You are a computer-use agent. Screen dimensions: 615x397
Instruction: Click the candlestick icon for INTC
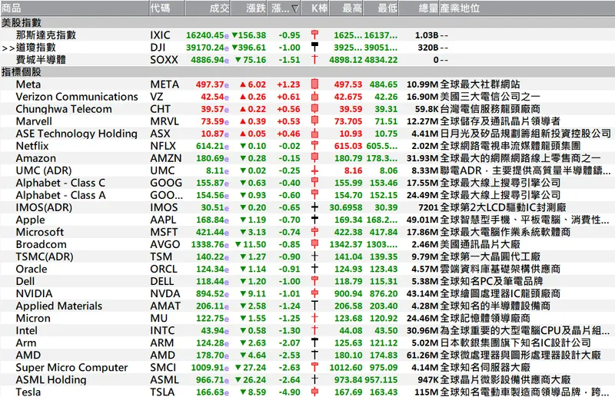tap(314, 330)
